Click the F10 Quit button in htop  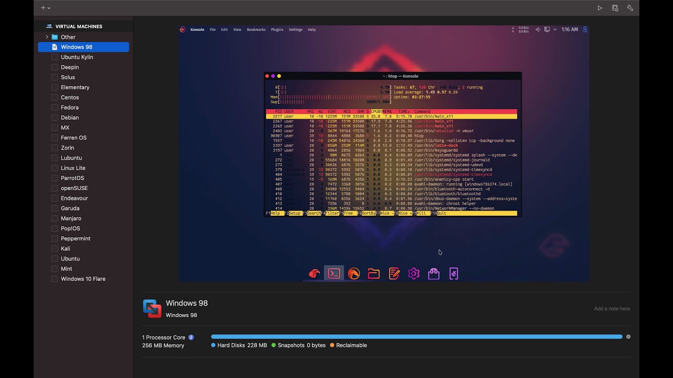(438, 214)
